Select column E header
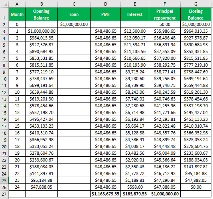 [135, 4]
